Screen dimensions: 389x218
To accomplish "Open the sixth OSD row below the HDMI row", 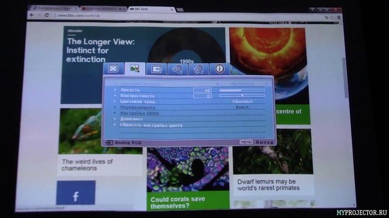I will 189,119.
